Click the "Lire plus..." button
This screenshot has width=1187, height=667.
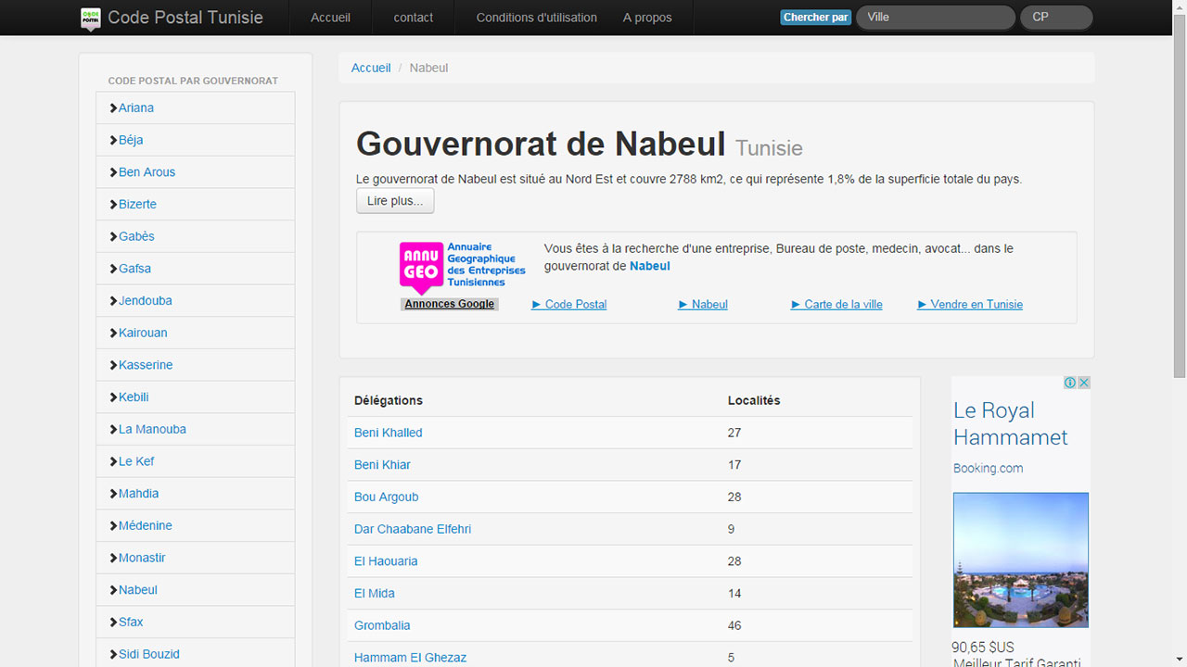[395, 200]
